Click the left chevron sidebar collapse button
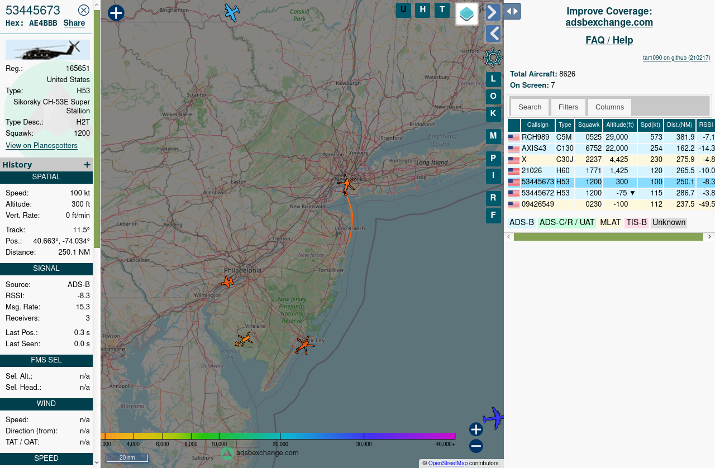Image resolution: width=715 pixels, height=468 pixels. pos(493,34)
